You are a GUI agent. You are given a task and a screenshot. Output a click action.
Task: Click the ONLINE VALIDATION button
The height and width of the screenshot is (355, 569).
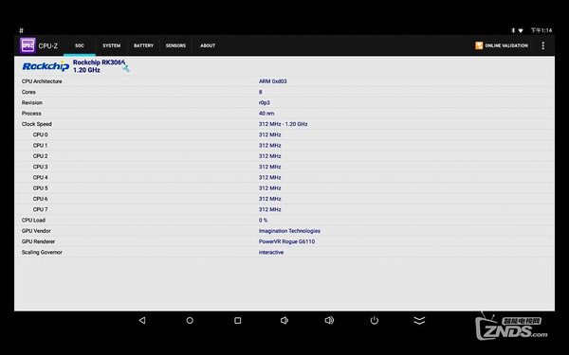[502, 45]
